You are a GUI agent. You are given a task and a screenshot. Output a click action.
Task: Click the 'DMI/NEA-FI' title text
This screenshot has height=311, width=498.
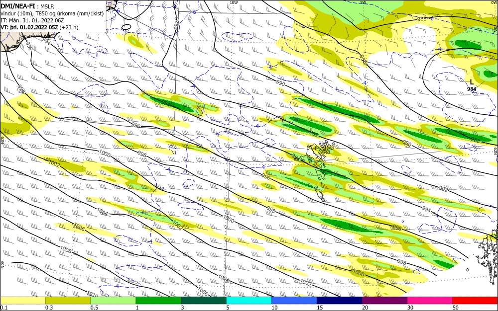click(x=18, y=5)
